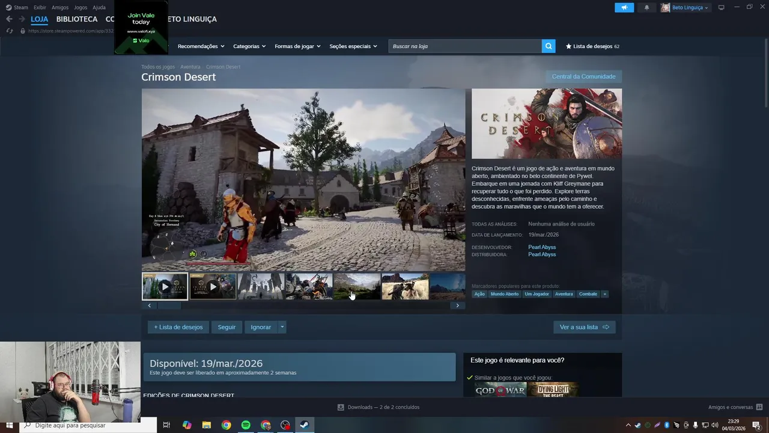The height and width of the screenshot is (433, 769).
Task: Launch Copilot from the taskbar
Action: (187, 425)
